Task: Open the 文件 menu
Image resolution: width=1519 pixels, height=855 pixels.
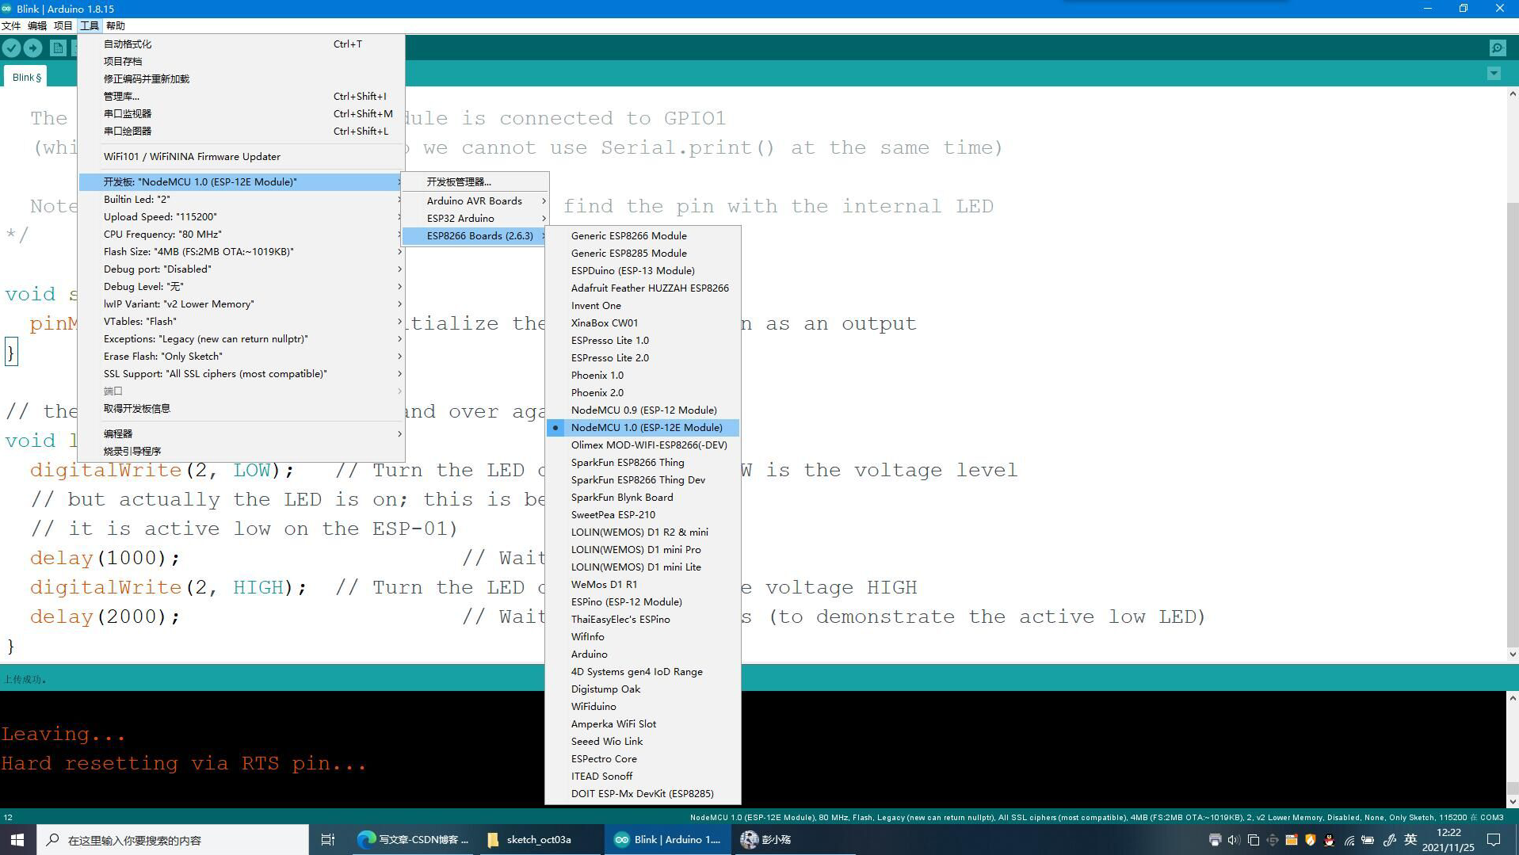Action: tap(11, 25)
